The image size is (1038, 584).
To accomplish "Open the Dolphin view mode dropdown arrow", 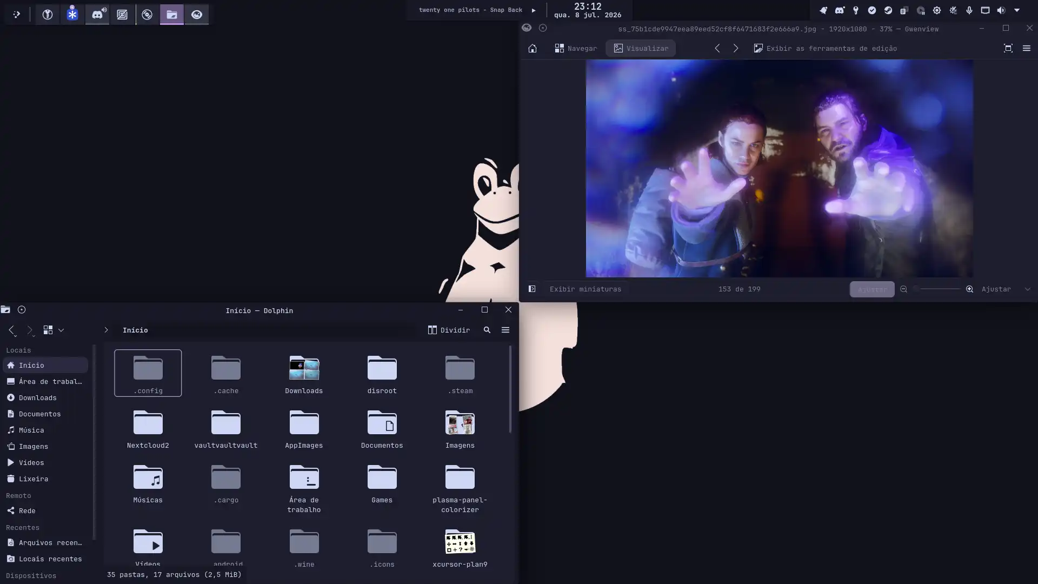I will [x=61, y=330].
